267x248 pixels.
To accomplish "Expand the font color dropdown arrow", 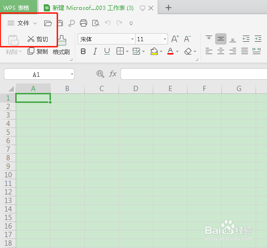I will (177, 51).
